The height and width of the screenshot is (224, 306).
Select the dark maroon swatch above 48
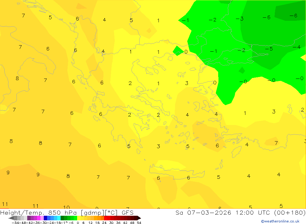point(132,218)
